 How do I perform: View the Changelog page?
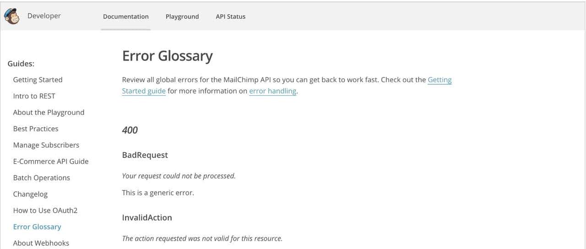click(30, 194)
